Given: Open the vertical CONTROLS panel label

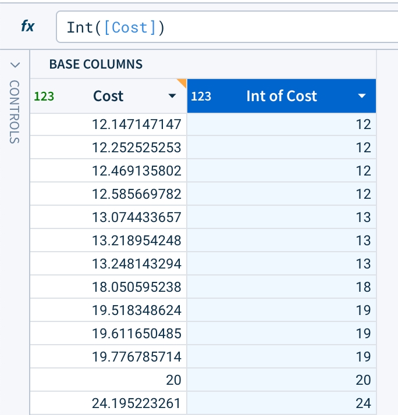Looking at the screenshot, I should click(15, 112).
